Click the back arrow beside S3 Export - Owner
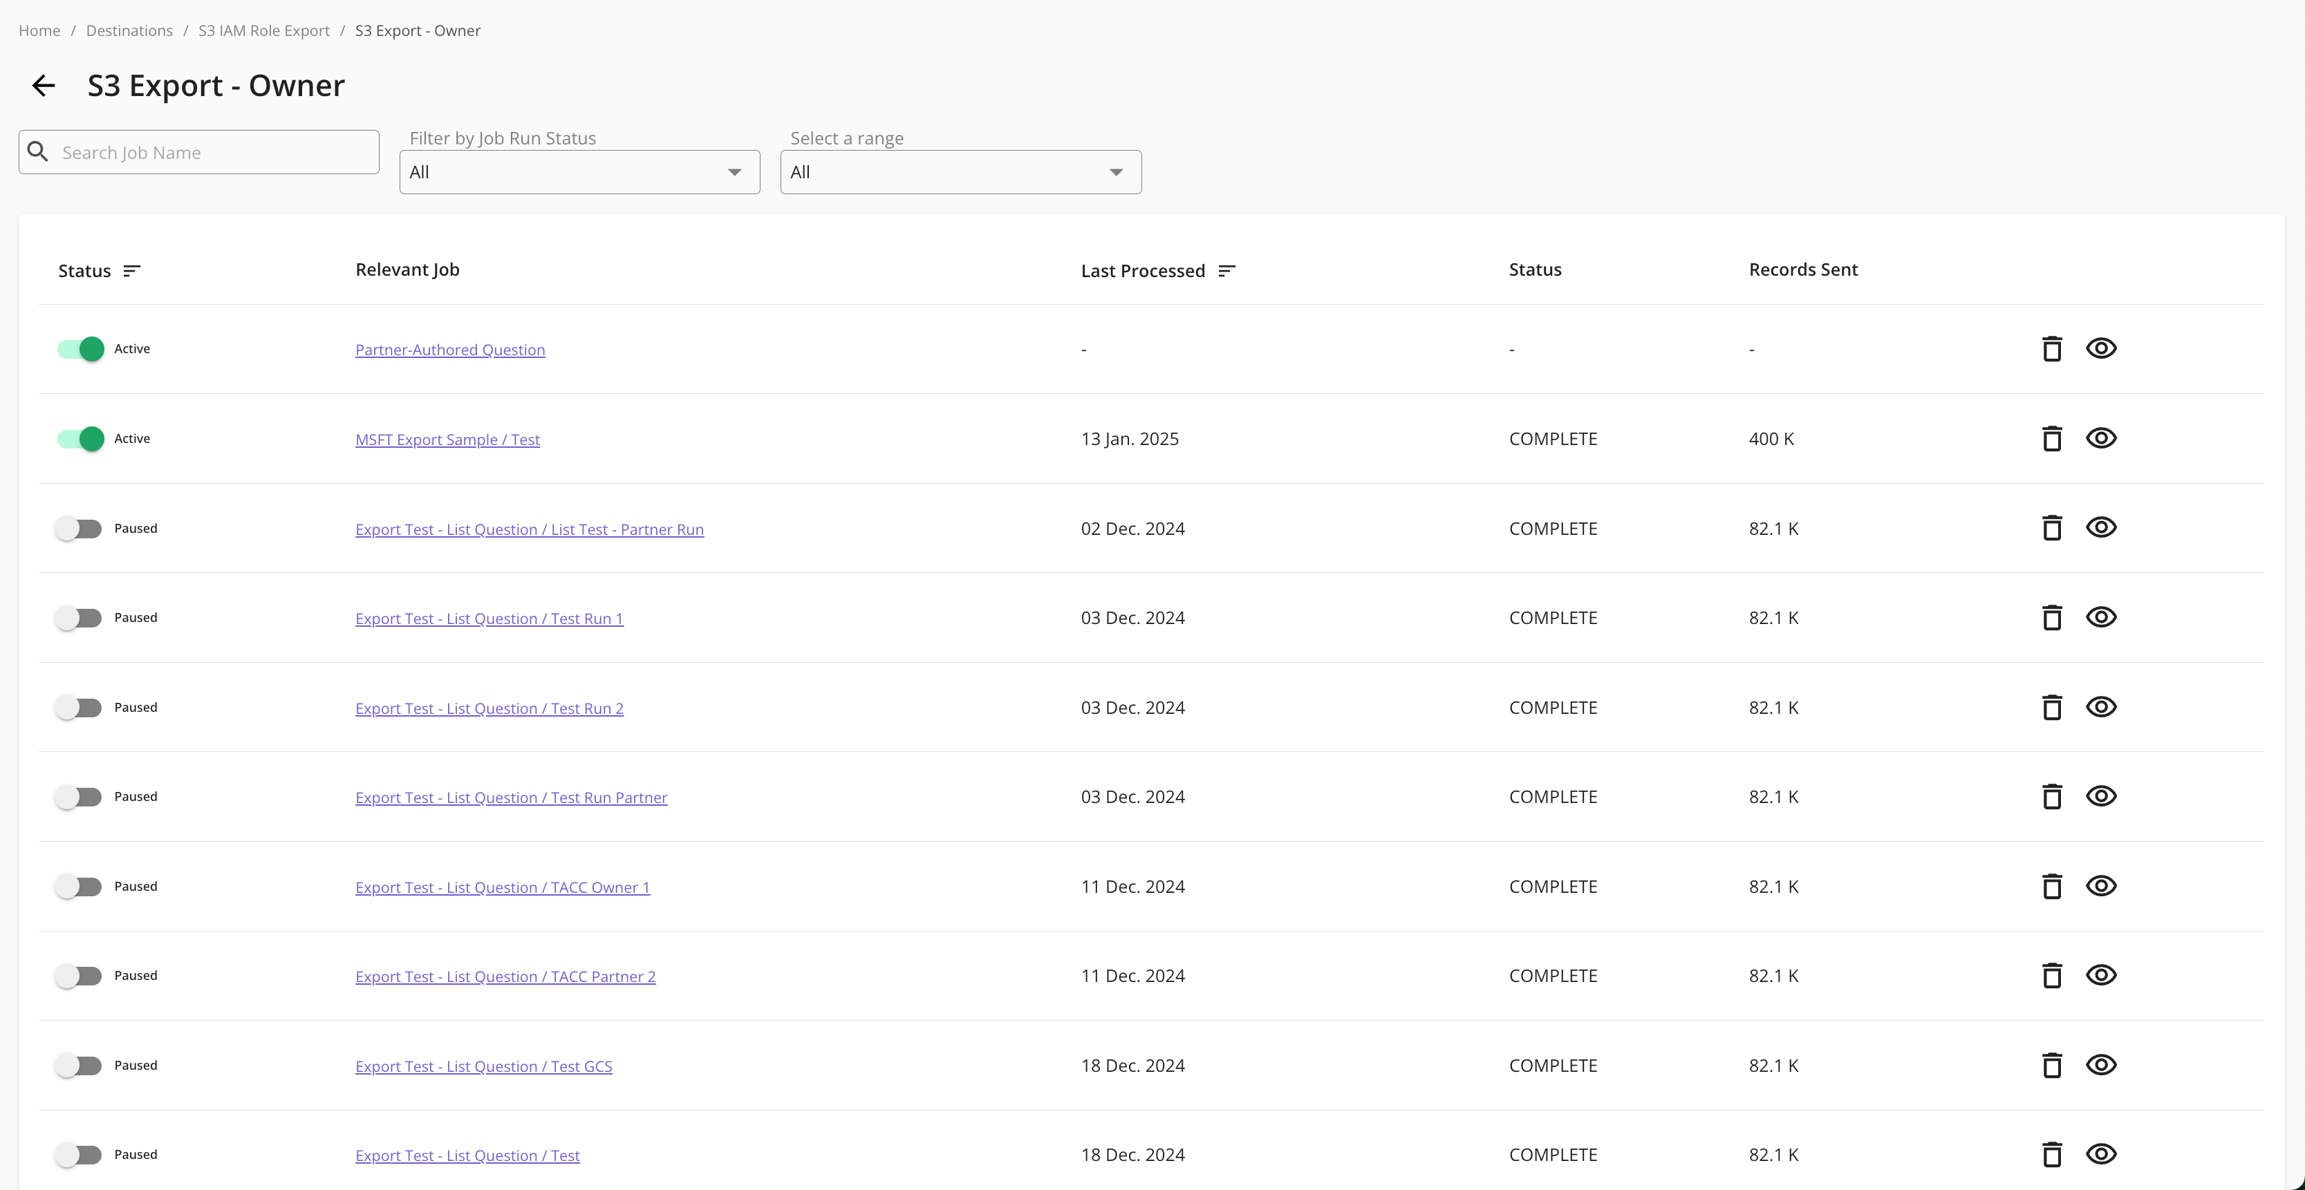 click(43, 86)
